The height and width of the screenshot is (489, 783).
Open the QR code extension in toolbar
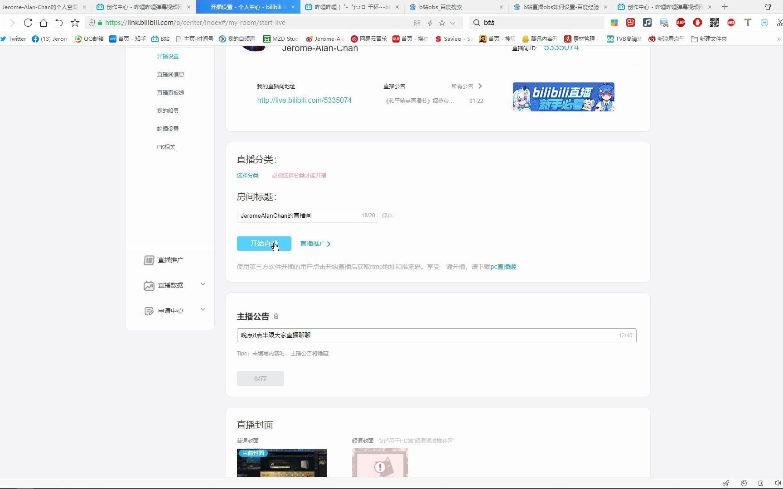point(714,23)
